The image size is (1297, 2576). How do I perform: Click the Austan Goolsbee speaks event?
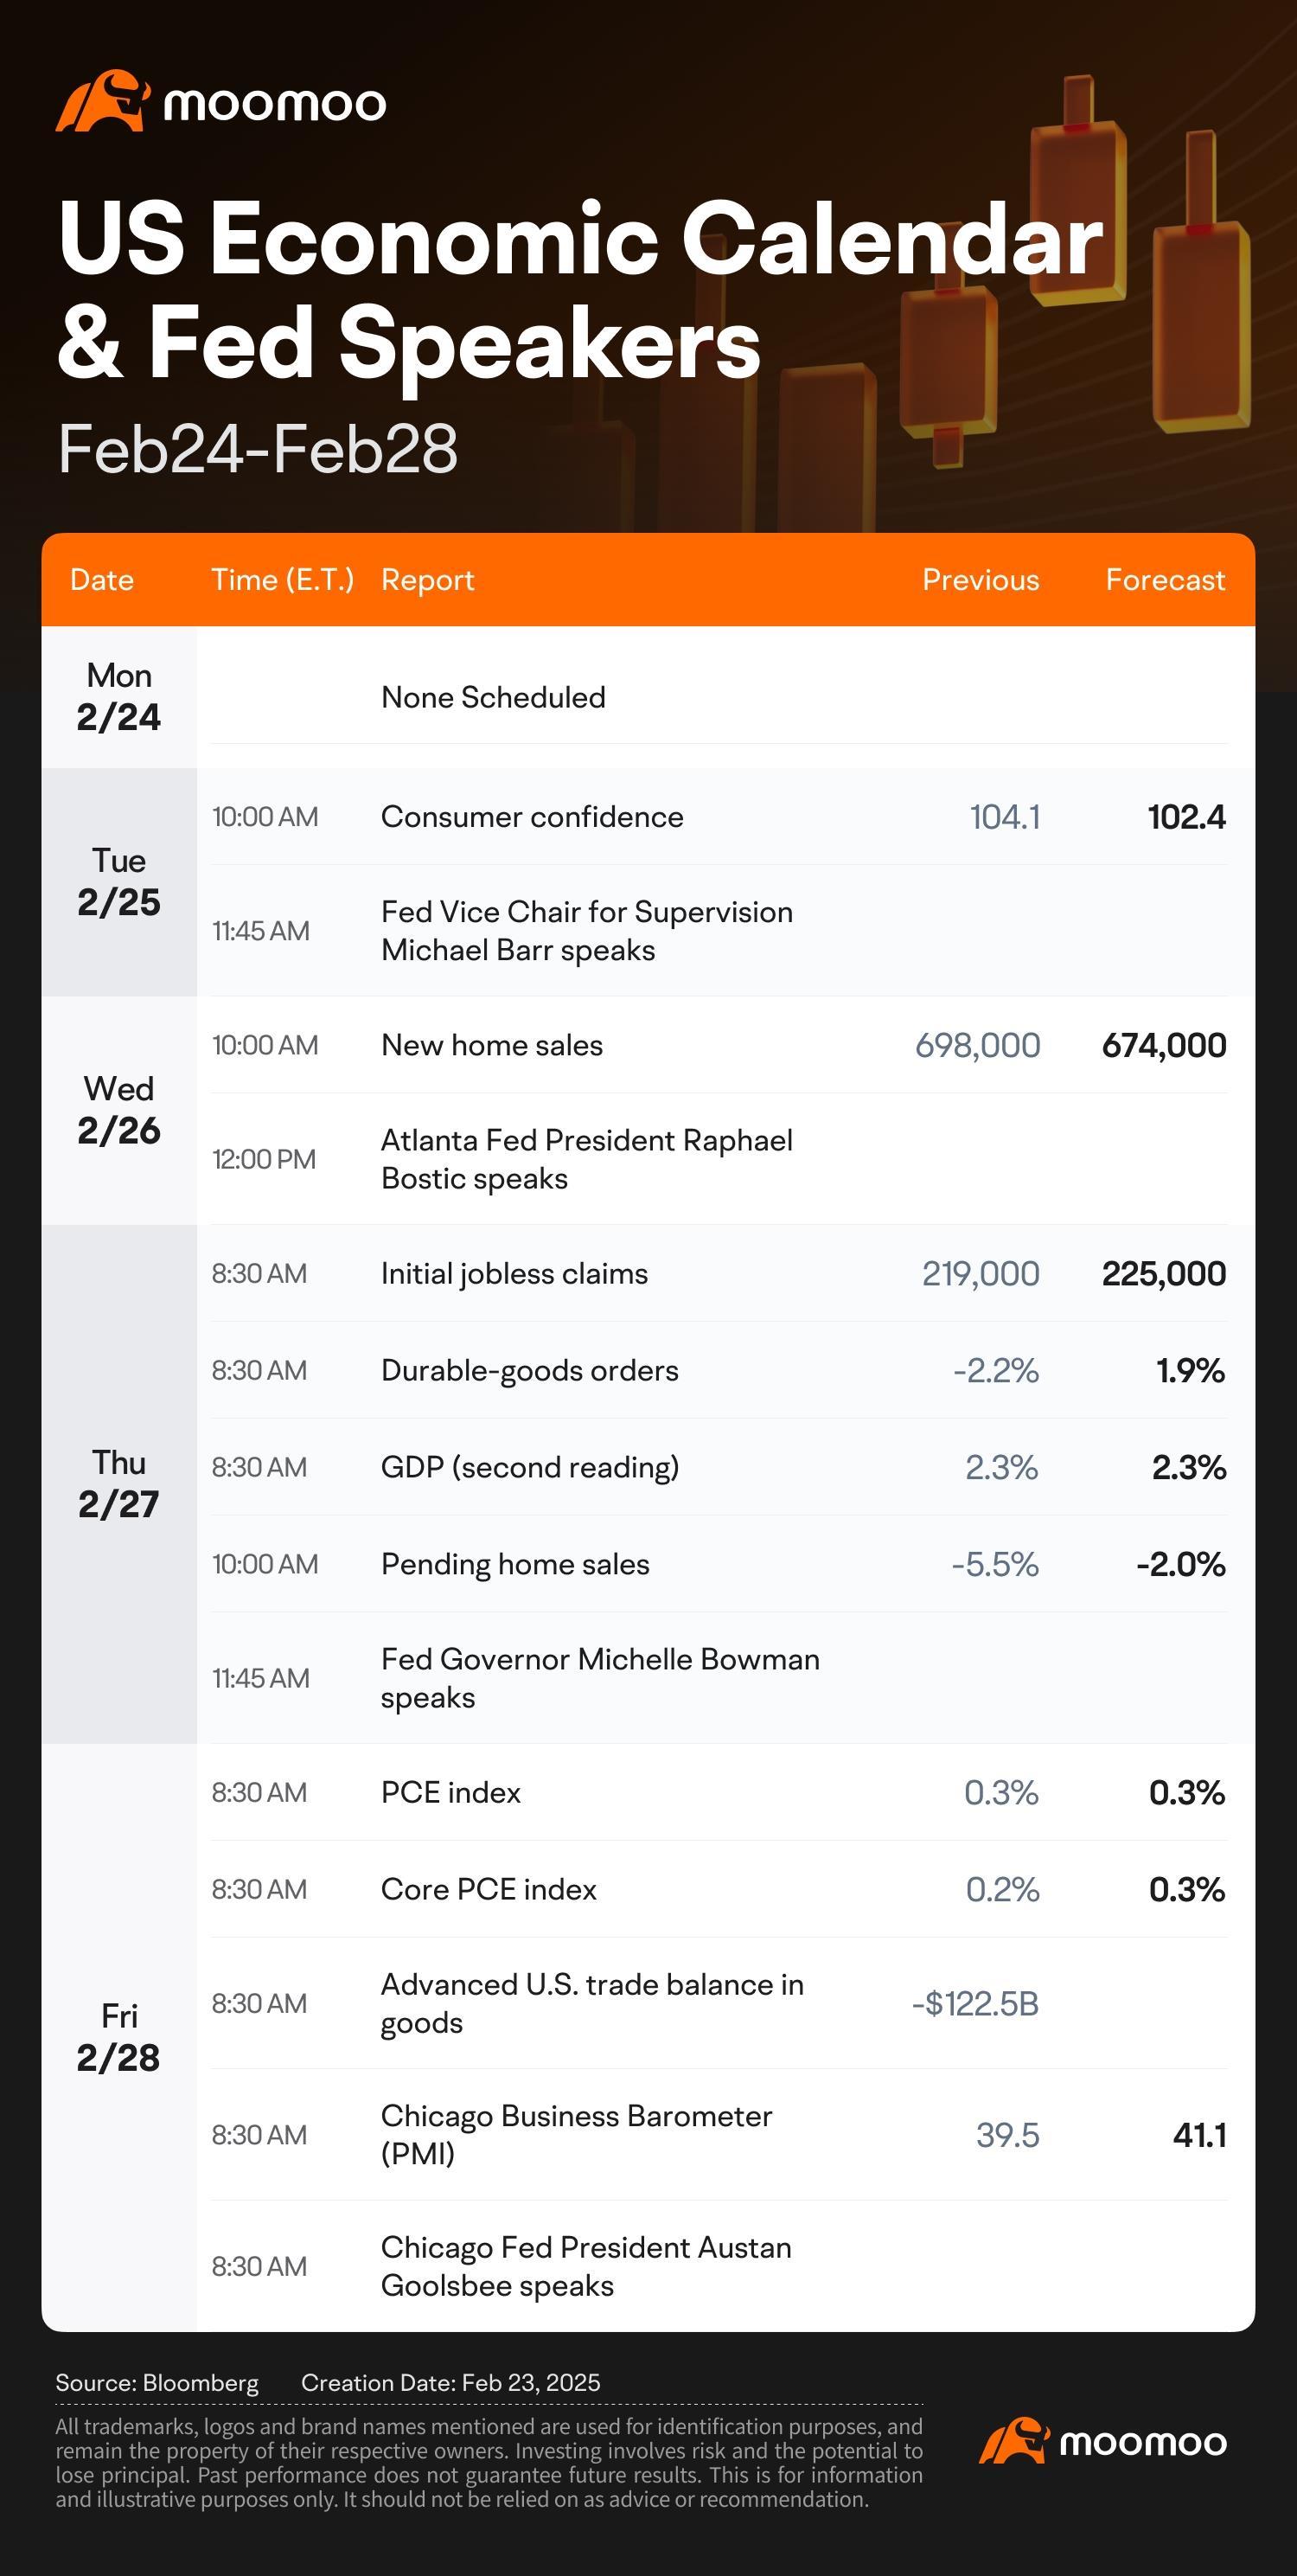click(x=585, y=2266)
